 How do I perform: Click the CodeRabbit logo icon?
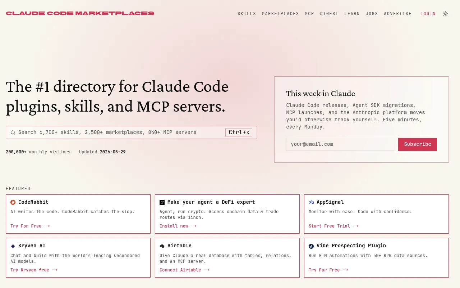click(13, 202)
